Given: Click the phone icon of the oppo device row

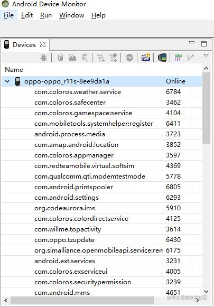Looking at the screenshot, I should (17, 81).
